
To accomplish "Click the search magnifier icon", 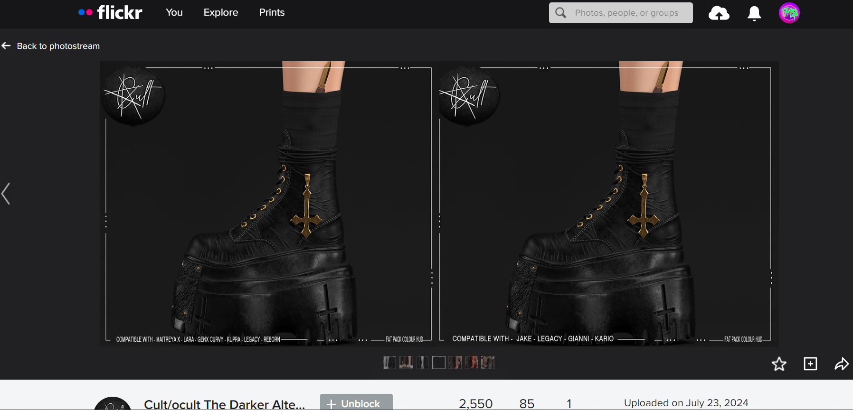I will pos(561,13).
